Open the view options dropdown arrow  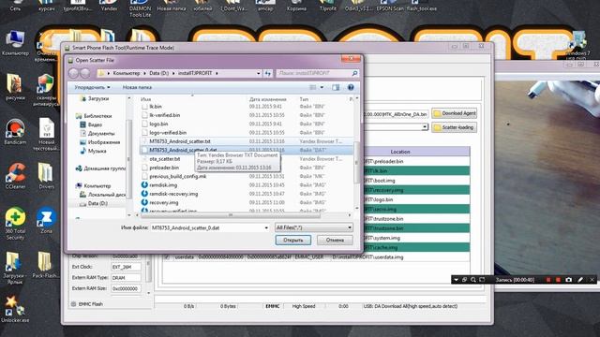click(x=322, y=87)
